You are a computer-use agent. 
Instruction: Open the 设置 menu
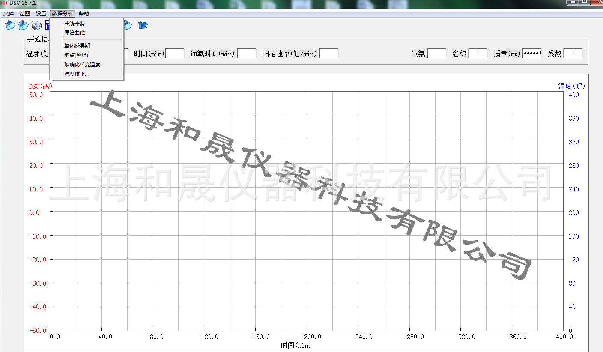point(41,14)
